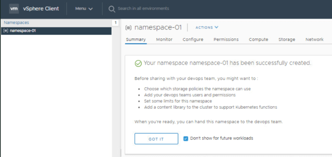Click the namespace icon next to the page title
Screen dimensions: 332x157
pos(128,28)
